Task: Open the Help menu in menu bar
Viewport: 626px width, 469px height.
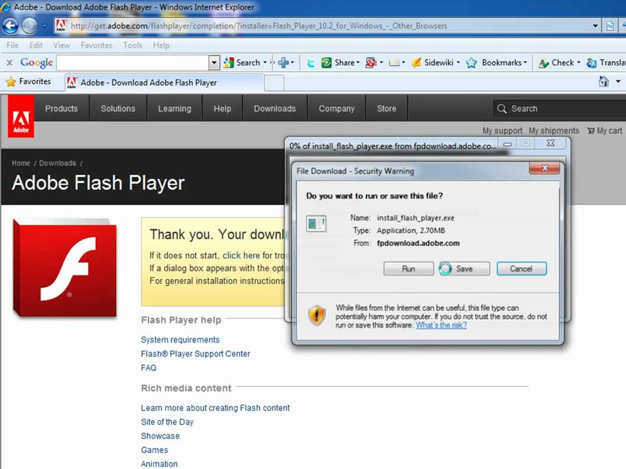Action: pos(161,45)
